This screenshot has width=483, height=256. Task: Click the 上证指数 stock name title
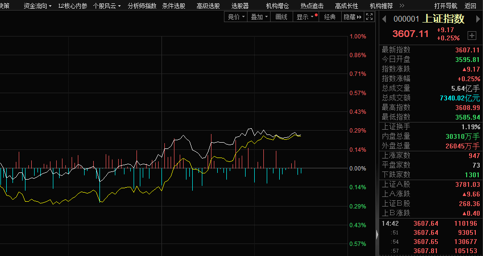tap(443, 19)
